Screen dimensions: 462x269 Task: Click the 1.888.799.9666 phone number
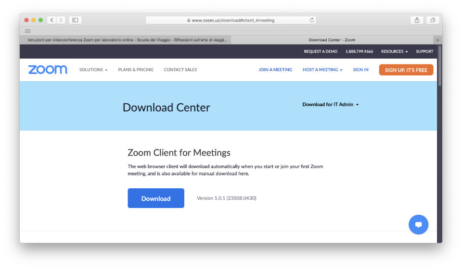(x=359, y=51)
